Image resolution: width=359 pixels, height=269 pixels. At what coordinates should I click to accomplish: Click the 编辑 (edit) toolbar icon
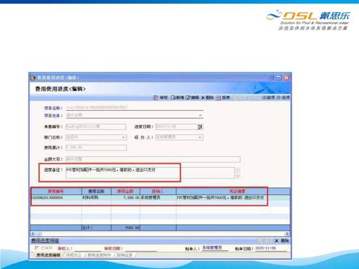click(192, 98)
